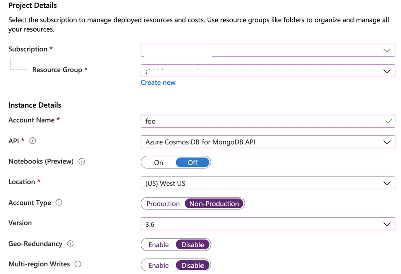Click the Version label
The width and height of the screenshot is (401, 274).
20,223
